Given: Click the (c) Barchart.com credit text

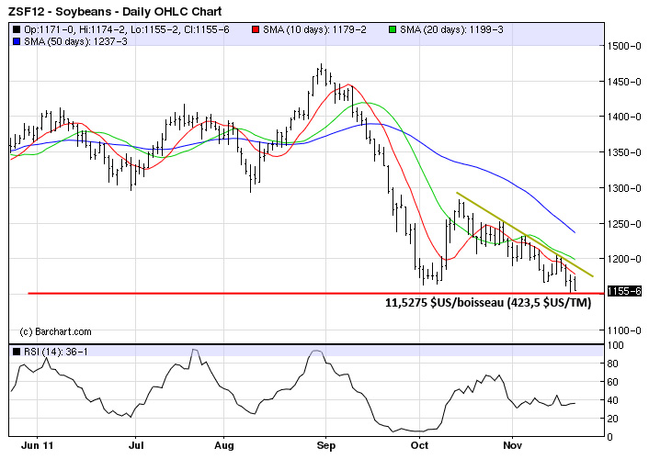Looking at the screenshot, I should point(56,330).
